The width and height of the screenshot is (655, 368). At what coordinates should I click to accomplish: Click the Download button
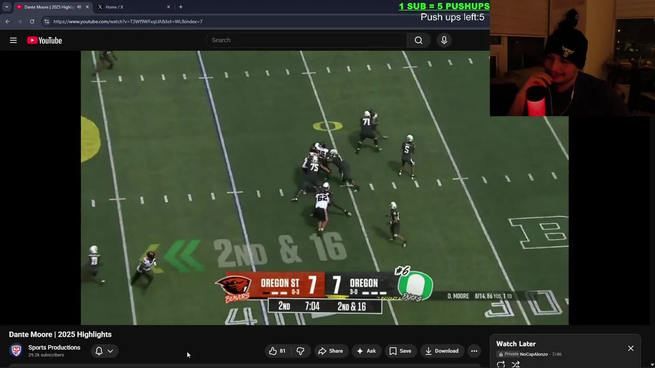442,351
